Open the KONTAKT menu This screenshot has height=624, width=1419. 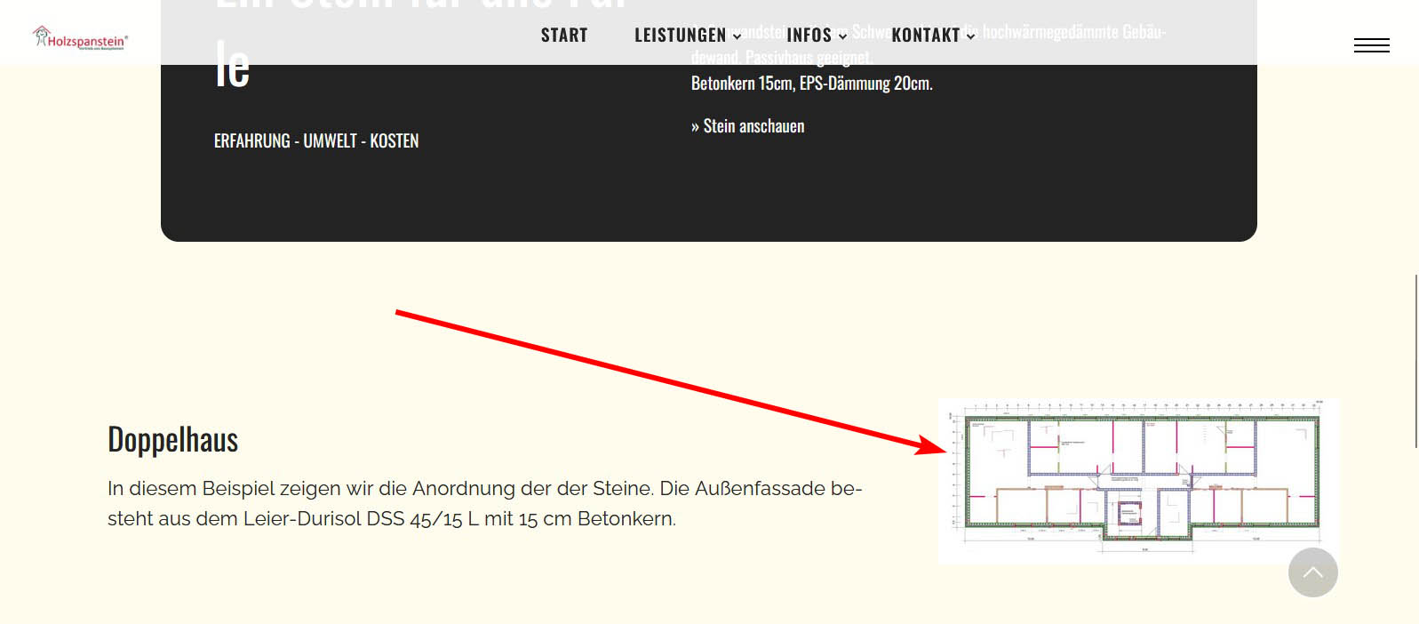(926, 36)
